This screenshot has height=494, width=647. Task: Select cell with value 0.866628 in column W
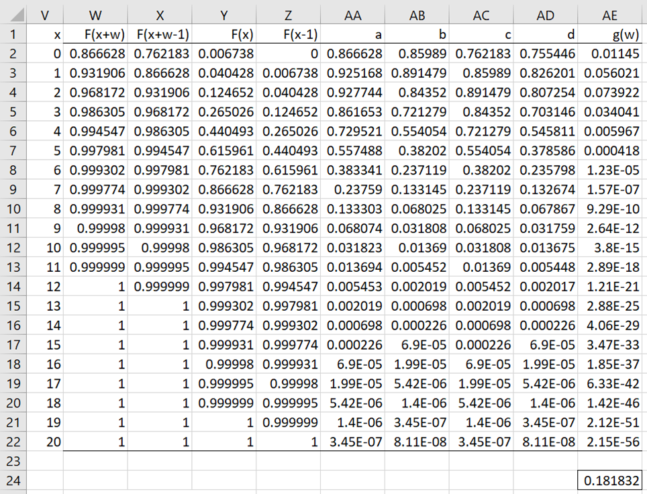[95, 54]
